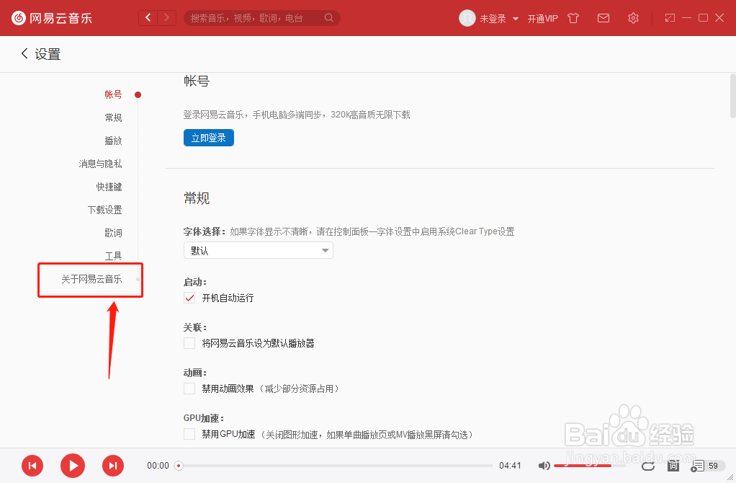Image resolution: width=736 pixels, height=483 pixels.
Task: Click the 04:41 total time label
Action: 510,466
